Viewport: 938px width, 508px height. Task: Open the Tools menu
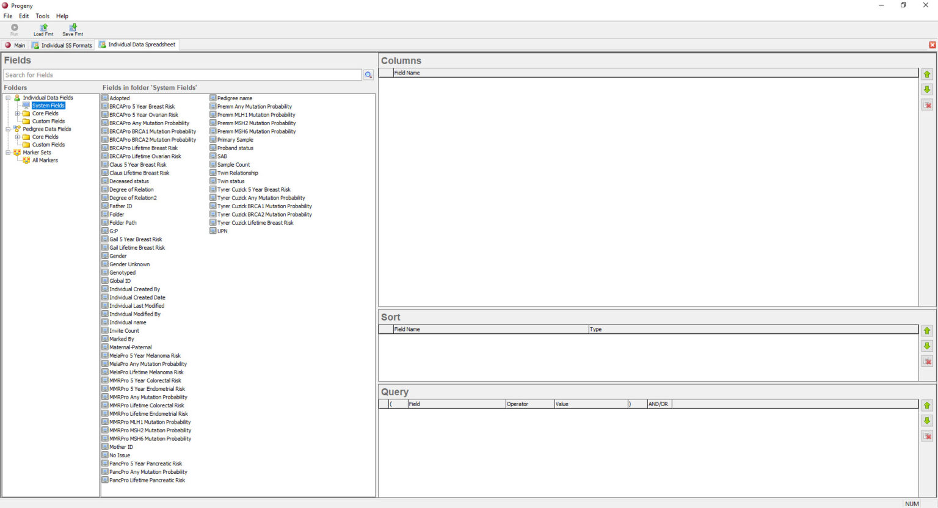42,16
